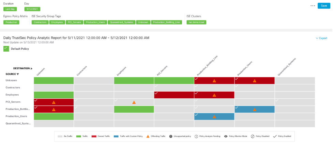Toggle the Contractors security group tag
Image resolution: width=333 pixels, height=143 pixels.
[40, 22]
